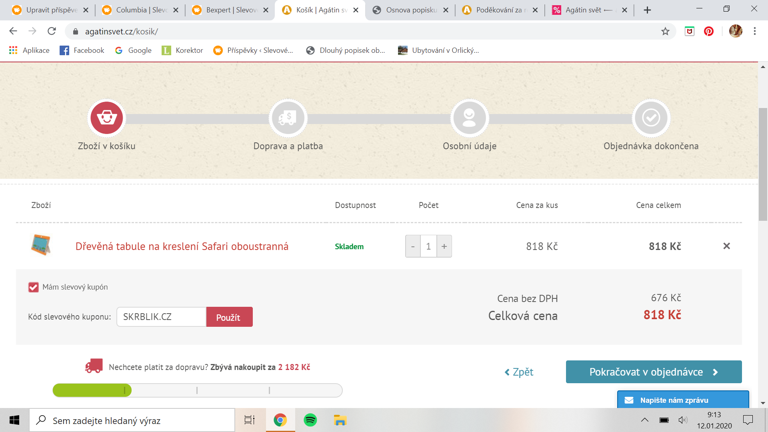This screenshot has height=432, width=768.
Task: Click the volume speaker icon
Action: 683,420
